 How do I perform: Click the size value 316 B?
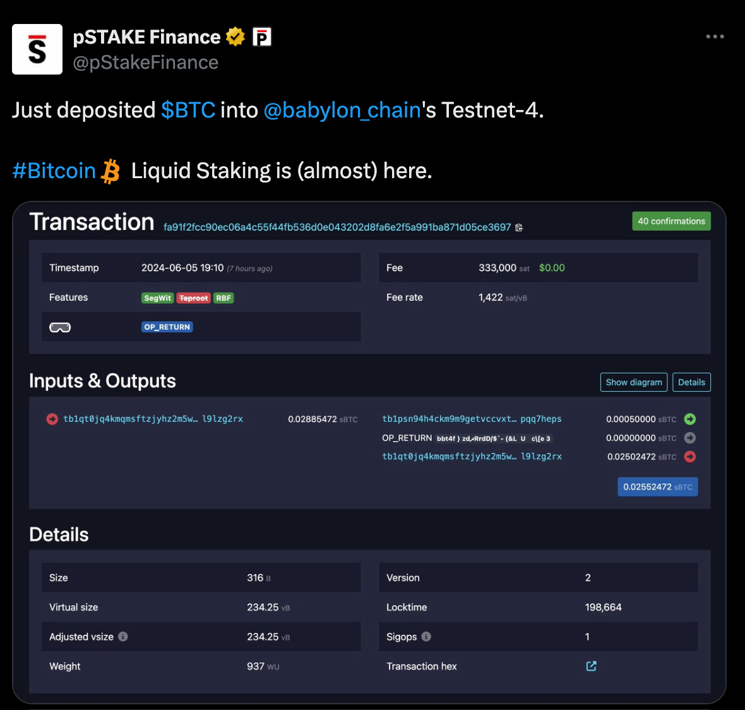259,578
